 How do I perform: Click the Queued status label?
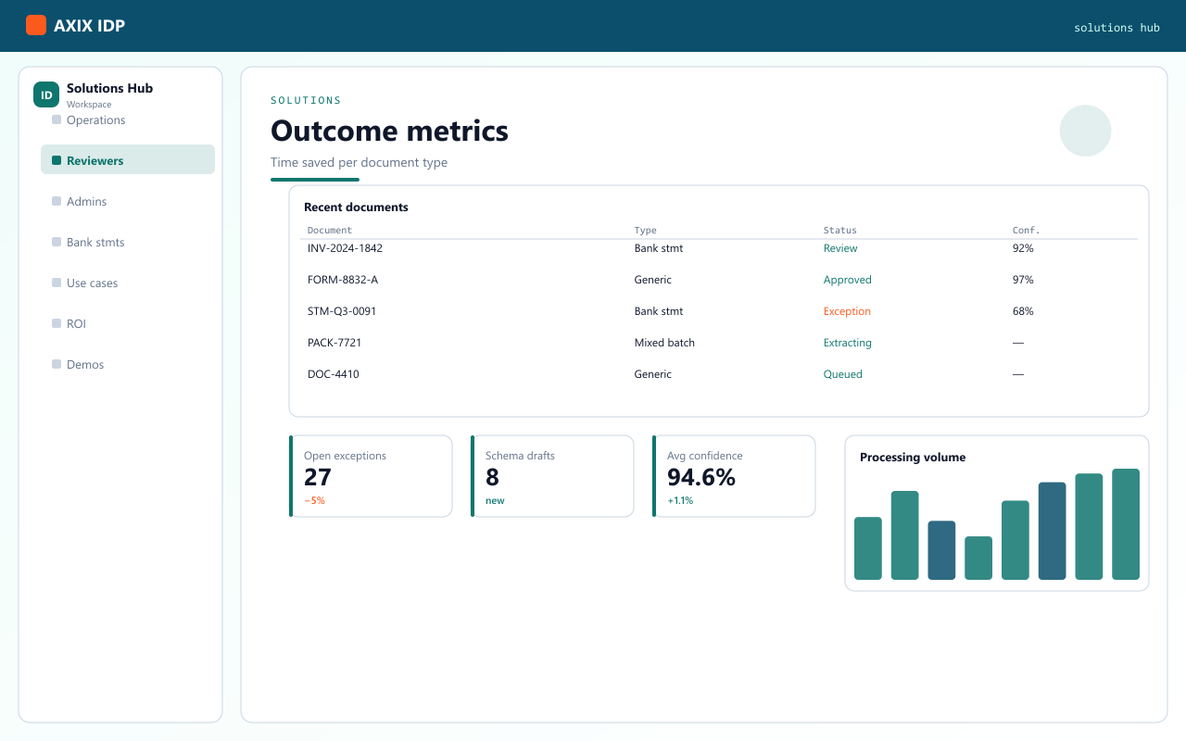[843, 374]
